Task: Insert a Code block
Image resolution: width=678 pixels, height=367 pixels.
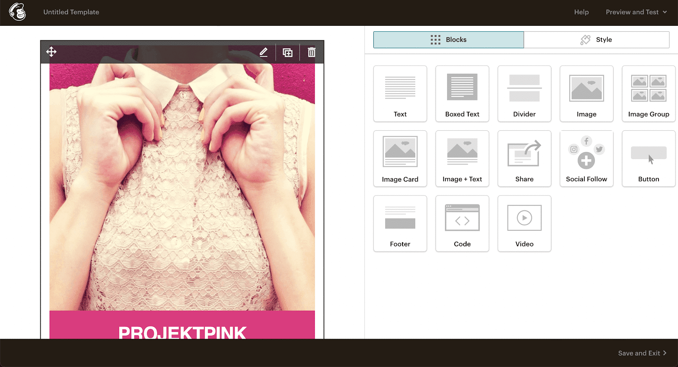Action: 462,224
